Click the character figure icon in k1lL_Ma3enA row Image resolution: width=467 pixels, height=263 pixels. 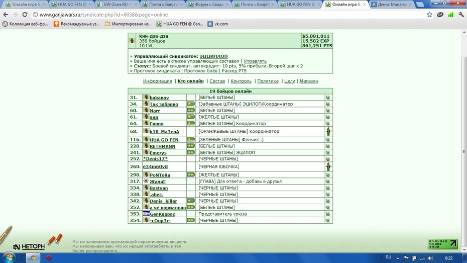(x=328, y=132)
